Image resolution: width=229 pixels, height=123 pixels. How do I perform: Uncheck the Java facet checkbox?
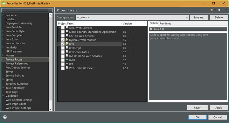[63, 44]
